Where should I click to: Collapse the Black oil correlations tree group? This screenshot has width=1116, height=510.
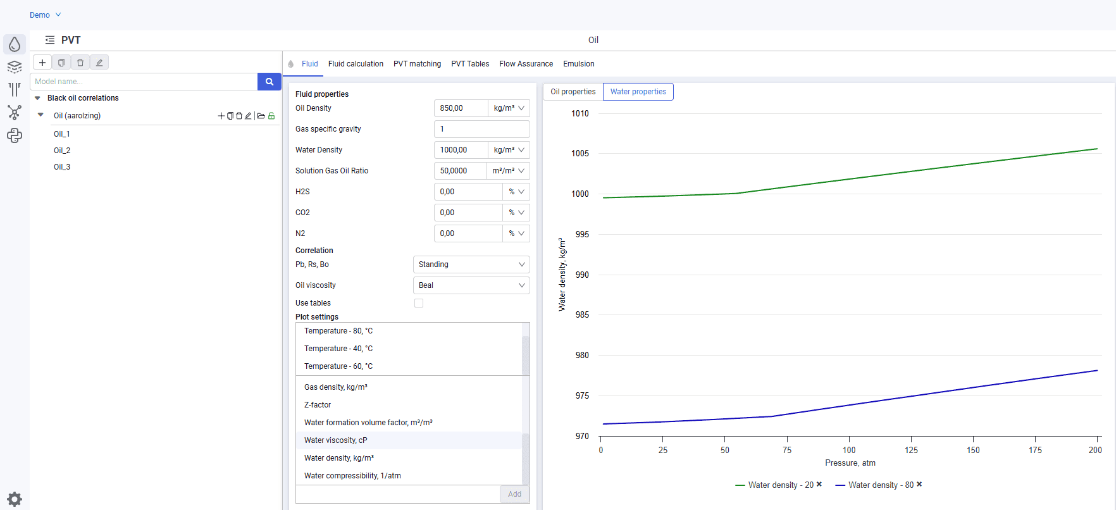point(38,98)
